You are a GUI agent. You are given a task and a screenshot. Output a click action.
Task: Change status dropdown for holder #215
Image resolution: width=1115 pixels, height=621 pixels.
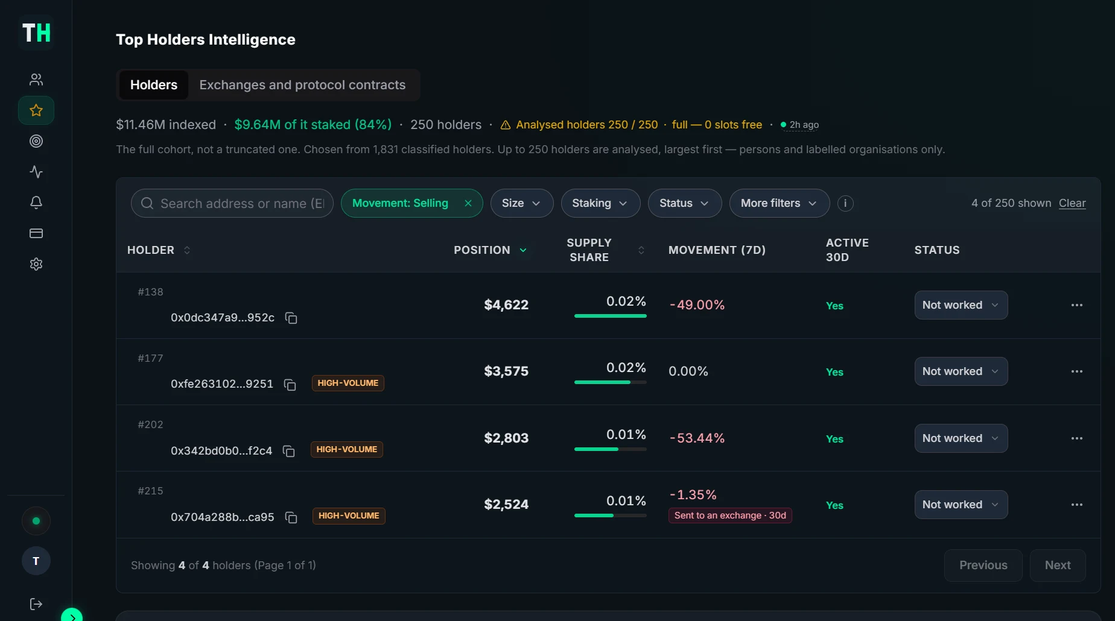coord(961,505)
